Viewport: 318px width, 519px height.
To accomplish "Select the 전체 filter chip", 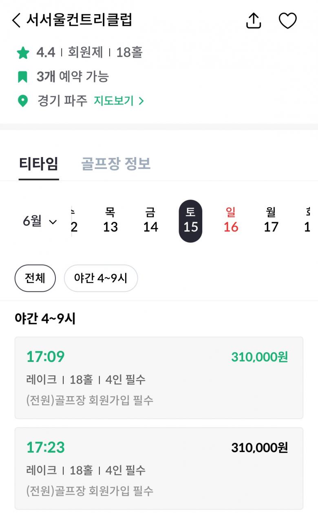I will pyautogui.click(x=35, y=278).
